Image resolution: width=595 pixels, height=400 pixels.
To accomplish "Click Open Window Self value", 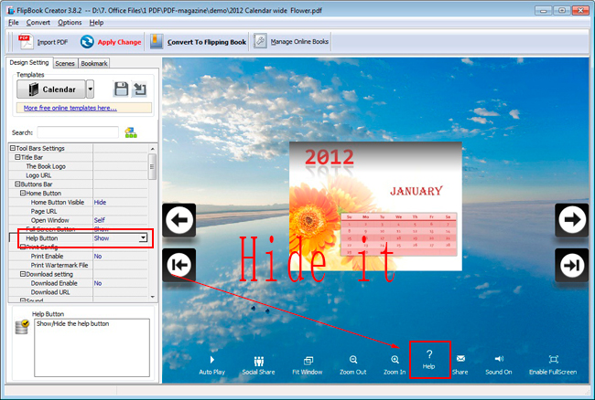I will (x=100, y=220).
